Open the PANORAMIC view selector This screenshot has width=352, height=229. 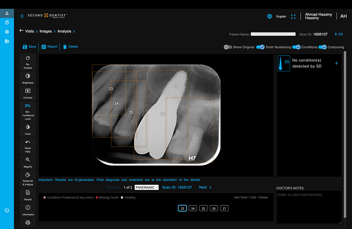(146, 187)
